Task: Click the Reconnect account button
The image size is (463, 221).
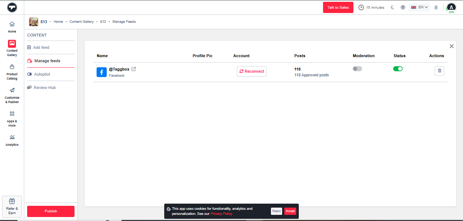Action: (252, 71)
